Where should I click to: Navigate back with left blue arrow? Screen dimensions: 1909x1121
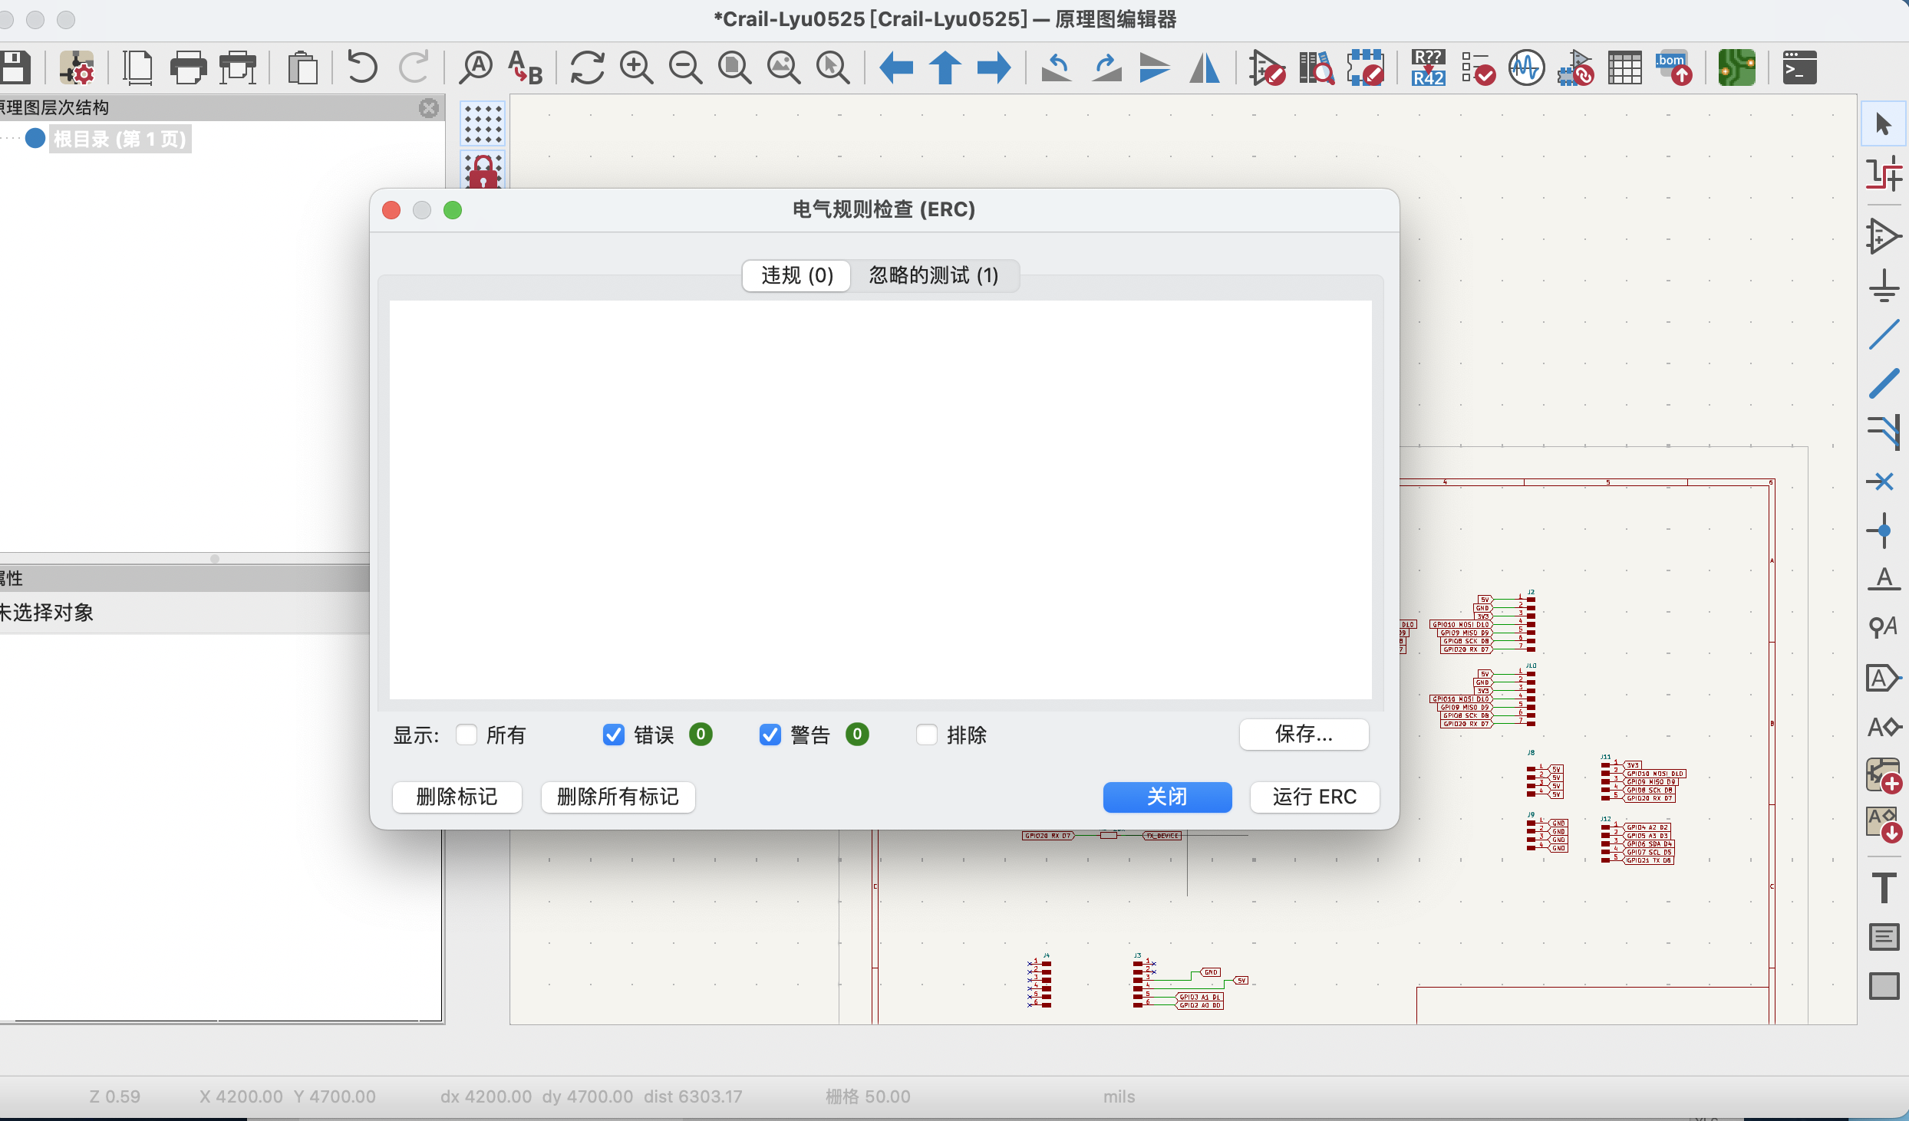895,67
